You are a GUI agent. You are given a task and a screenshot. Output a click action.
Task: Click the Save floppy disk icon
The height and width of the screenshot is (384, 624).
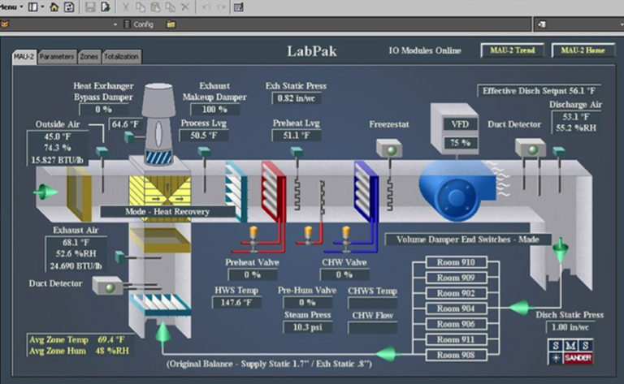pyautogui.click(x=89, y=6)
